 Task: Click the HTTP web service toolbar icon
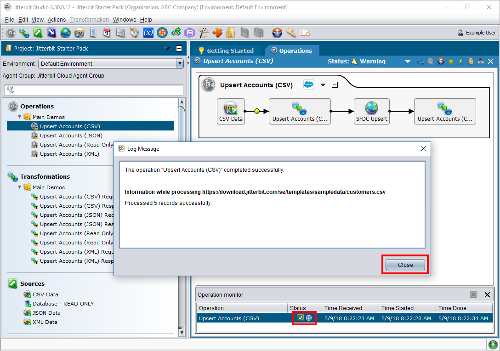(x=79, y=33)
